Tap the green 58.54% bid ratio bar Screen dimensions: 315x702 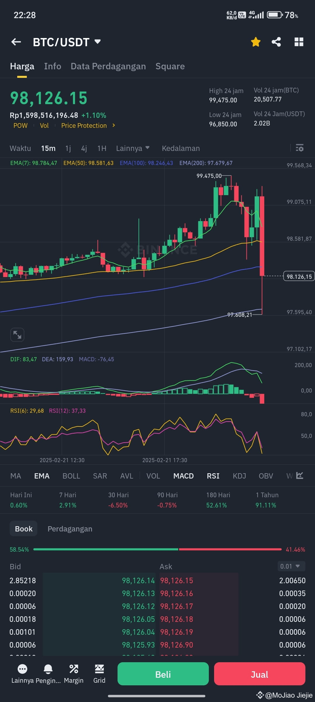pyautogui.click(x=106, y=549)
